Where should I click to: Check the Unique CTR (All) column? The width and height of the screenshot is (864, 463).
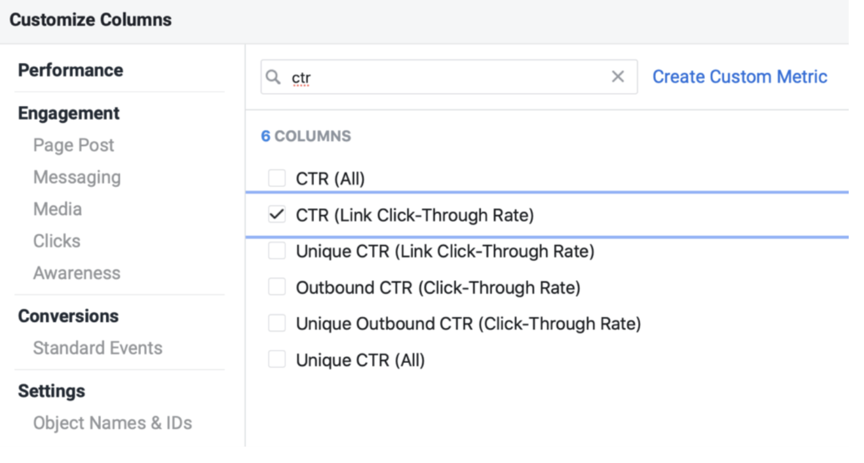[x=276, y=360]
